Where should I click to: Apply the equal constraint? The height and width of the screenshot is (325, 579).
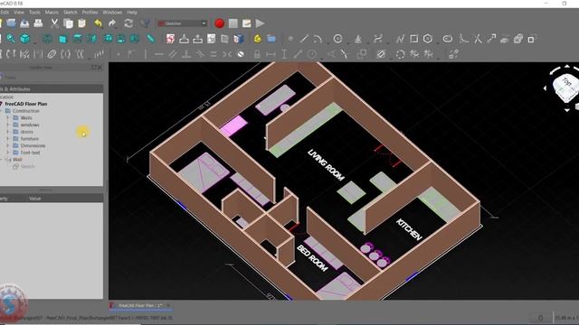214,54
